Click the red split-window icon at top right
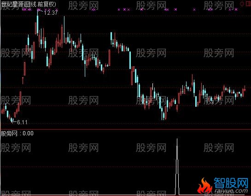This screenshot has height=196, width=251. coord(248,4)
